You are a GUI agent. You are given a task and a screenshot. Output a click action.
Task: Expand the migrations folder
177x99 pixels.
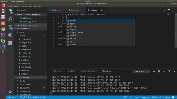[x=20, y=43]
